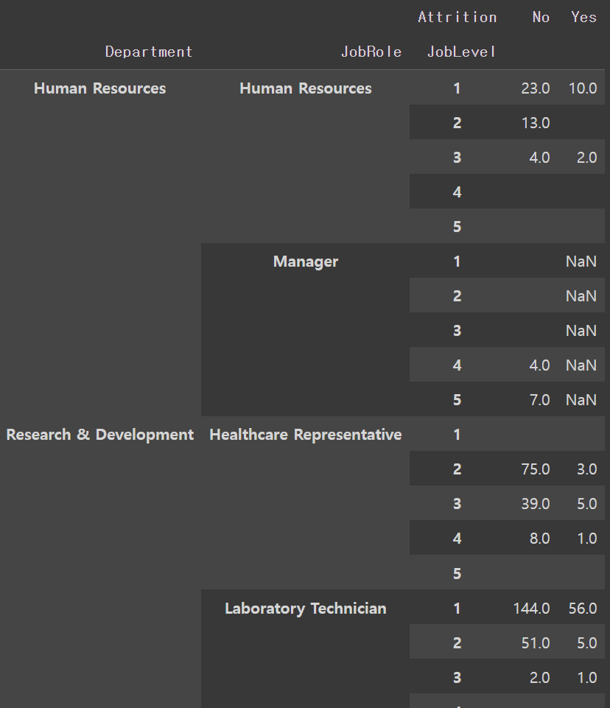Image resolution: width=610 pixels, height=708 pixels.
Task: Select the 39.0 value cell
Action: [x=535, y=504]
